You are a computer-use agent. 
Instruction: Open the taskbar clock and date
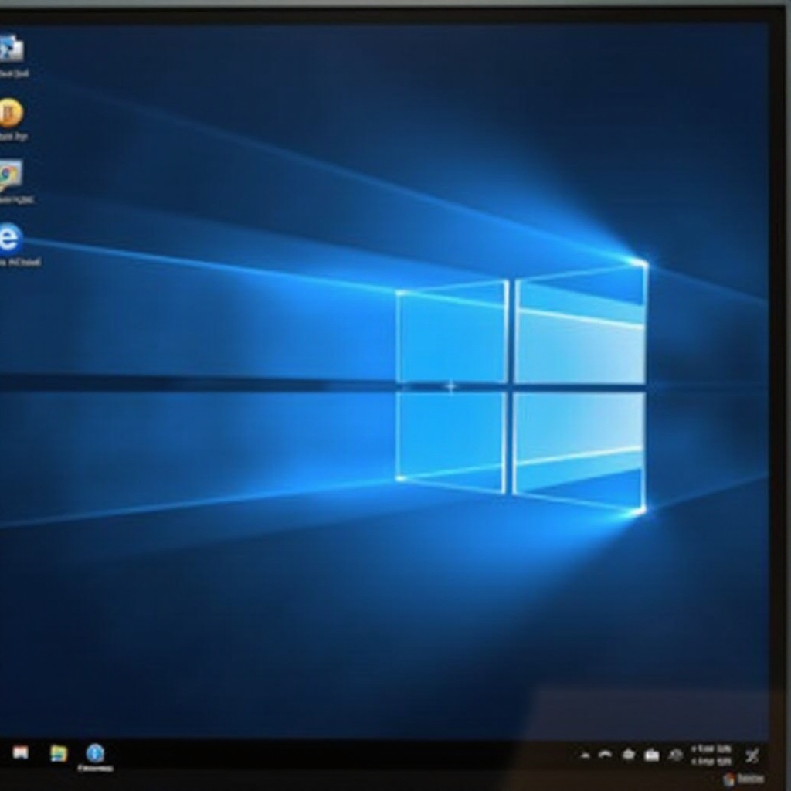pyautogui.click(x=711, y=755)
